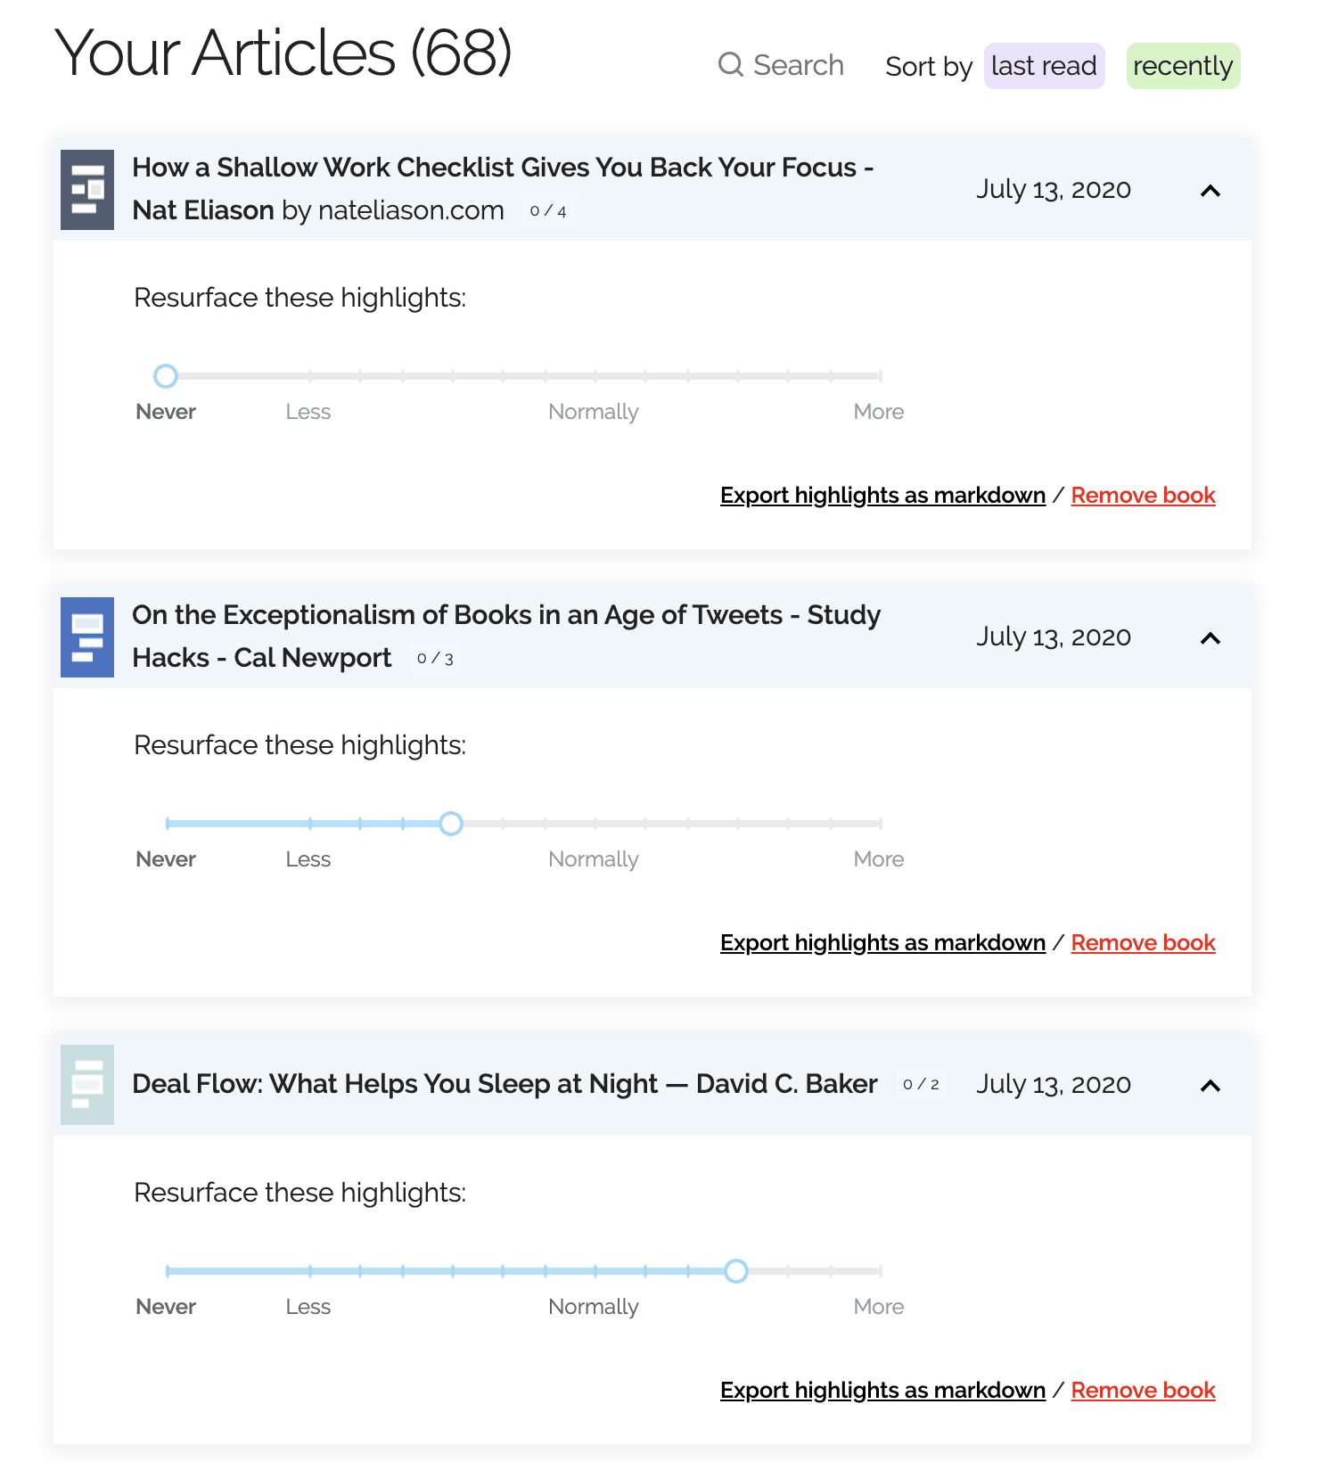
Task: Collapse the Shallow Work article panel
Action: click(1210, 190)
